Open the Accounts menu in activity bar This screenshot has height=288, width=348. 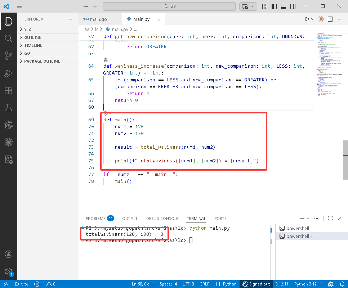click(x=8, y=254)
